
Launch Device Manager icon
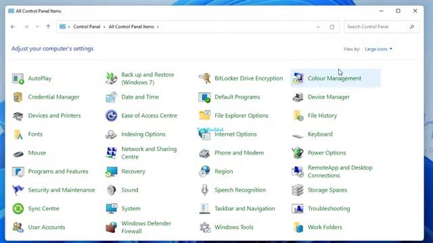[x=298, y=97]
